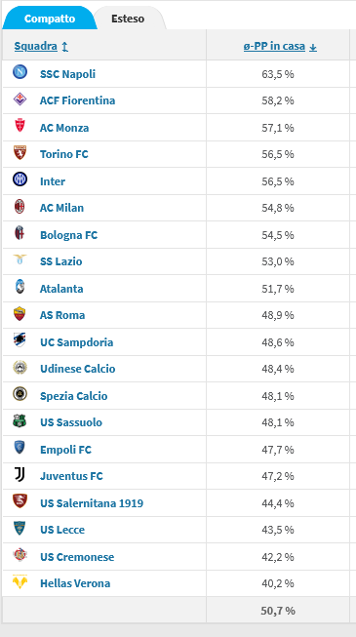This screenshot has width=356, height=637.
Task: Click the SSC Napoli club crest icon
Action: pyautogui.click(x=20, y=72)
